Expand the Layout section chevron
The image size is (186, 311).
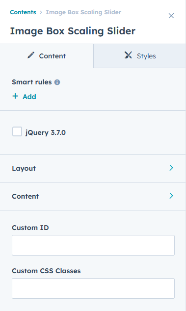[x=171, y=168]
